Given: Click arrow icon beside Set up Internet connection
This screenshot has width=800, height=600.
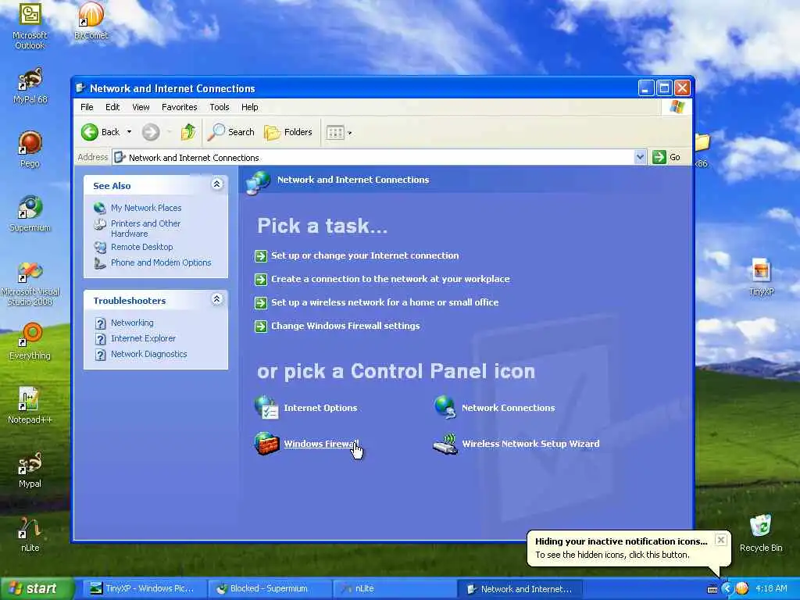Looking at the screenshot, I should coord(261,255).
